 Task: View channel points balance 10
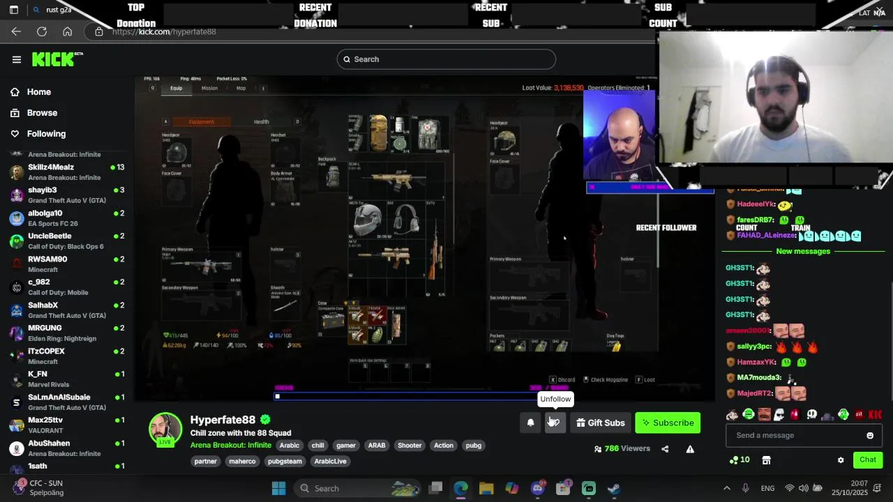point(740,460)
